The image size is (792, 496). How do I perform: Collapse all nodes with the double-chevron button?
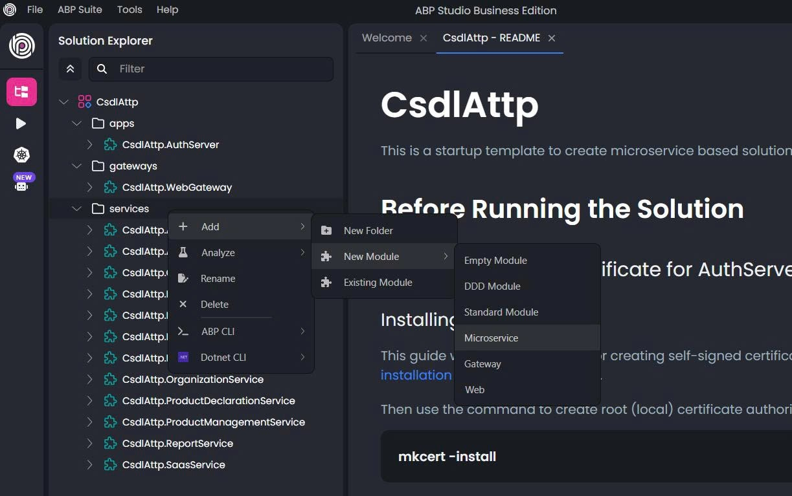click(70, 69)
